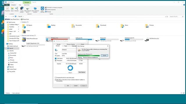Click the Search This PC box
The height and width of the screenshot is (104, 186).
point(176,17)
